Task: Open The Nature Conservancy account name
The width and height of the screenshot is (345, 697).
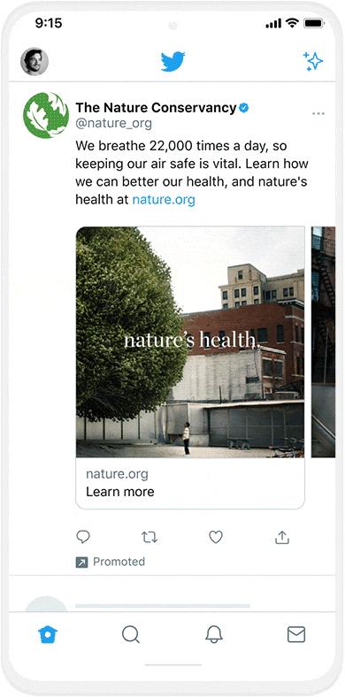Action: point(156,108)
